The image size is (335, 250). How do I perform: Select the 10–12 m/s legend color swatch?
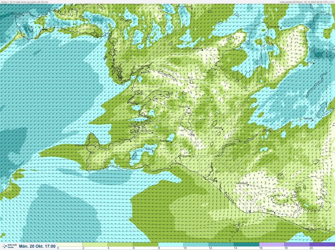point(196,245)
